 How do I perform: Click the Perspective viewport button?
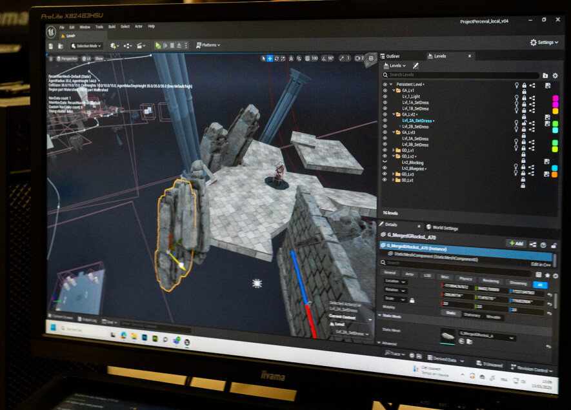click(x=67, y=59)
